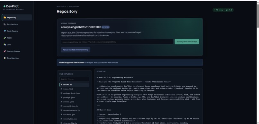
Task: Click the file icon beside server/prompts.js
Action: pyautogui.click(x=61, y=110)
